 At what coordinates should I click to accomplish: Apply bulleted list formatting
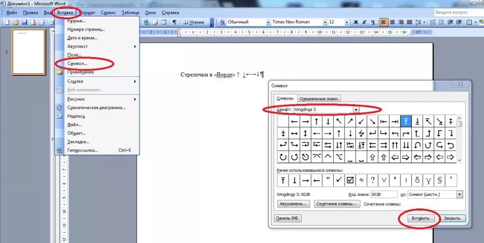click(x=442, y=22)
